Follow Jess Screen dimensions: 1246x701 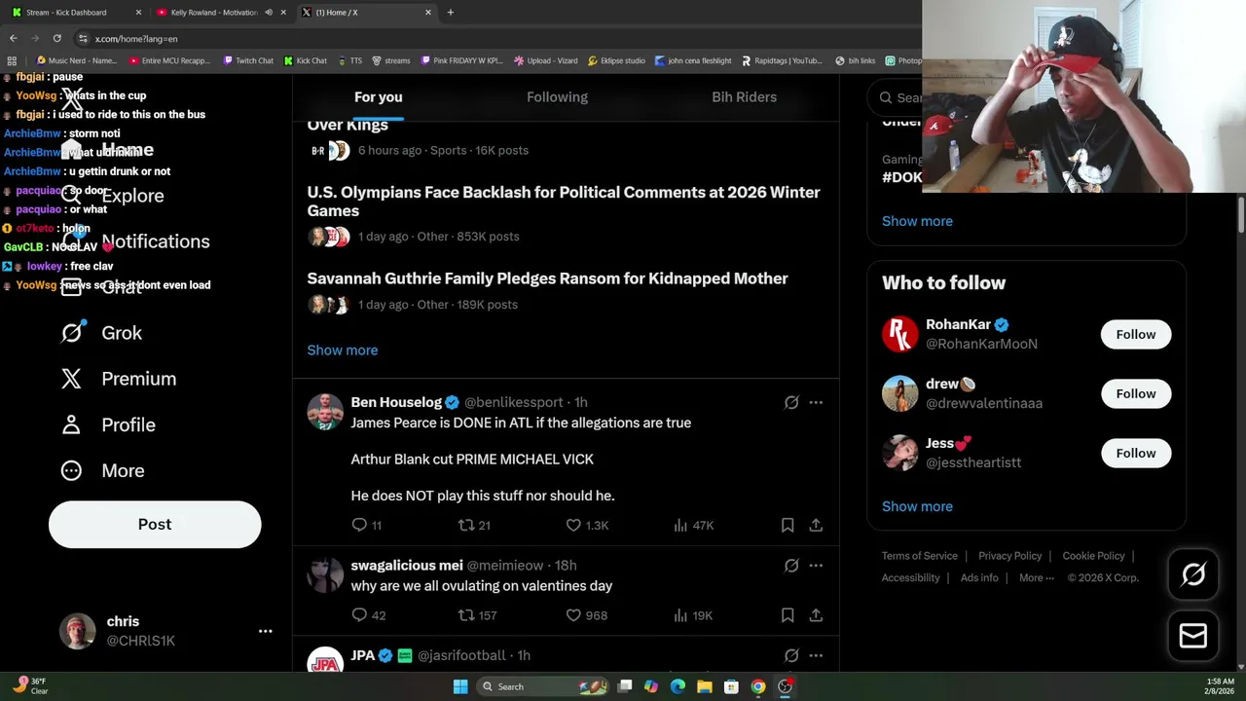click(1136, 453)
